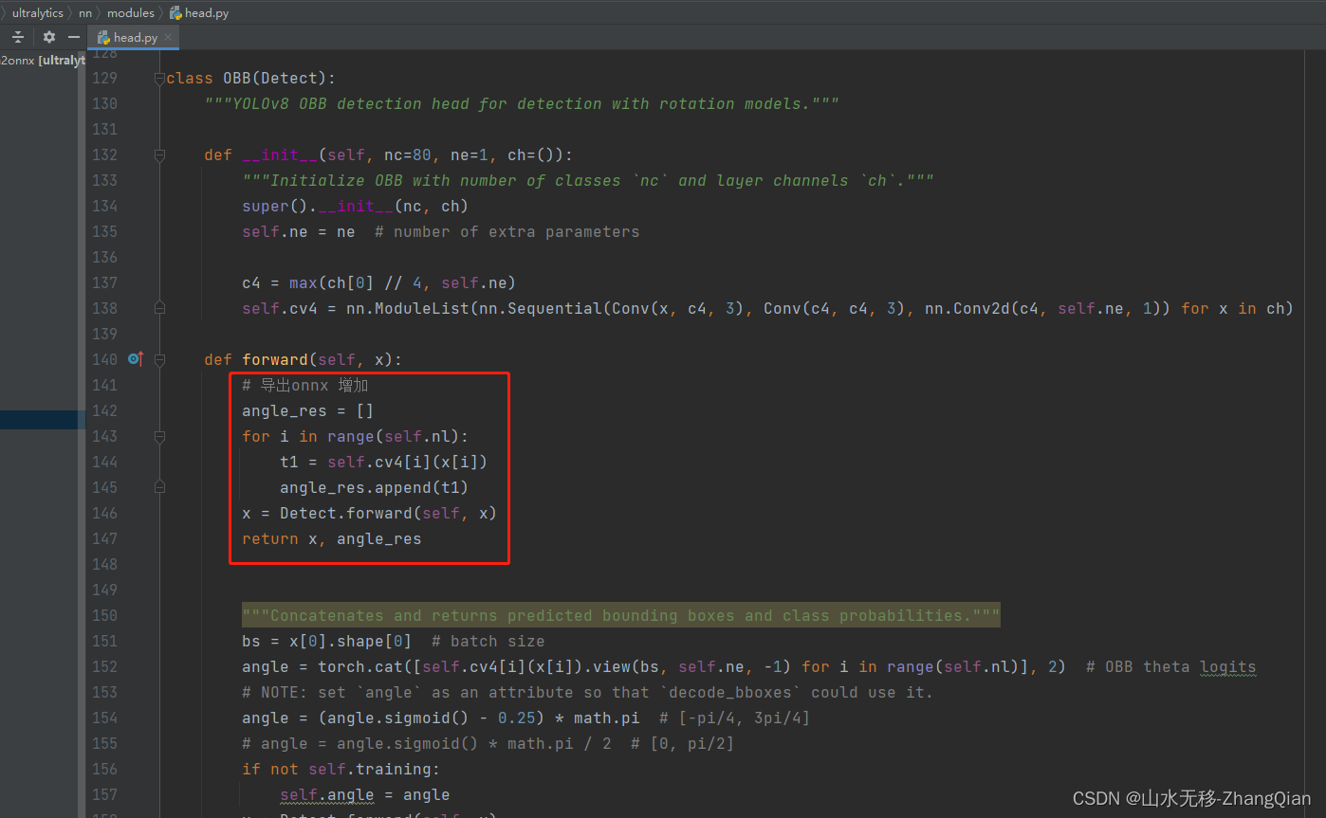Click the '# NOTE: set `angle`' comment
The image size is (1326, 818).
click(x=588, y=693)
